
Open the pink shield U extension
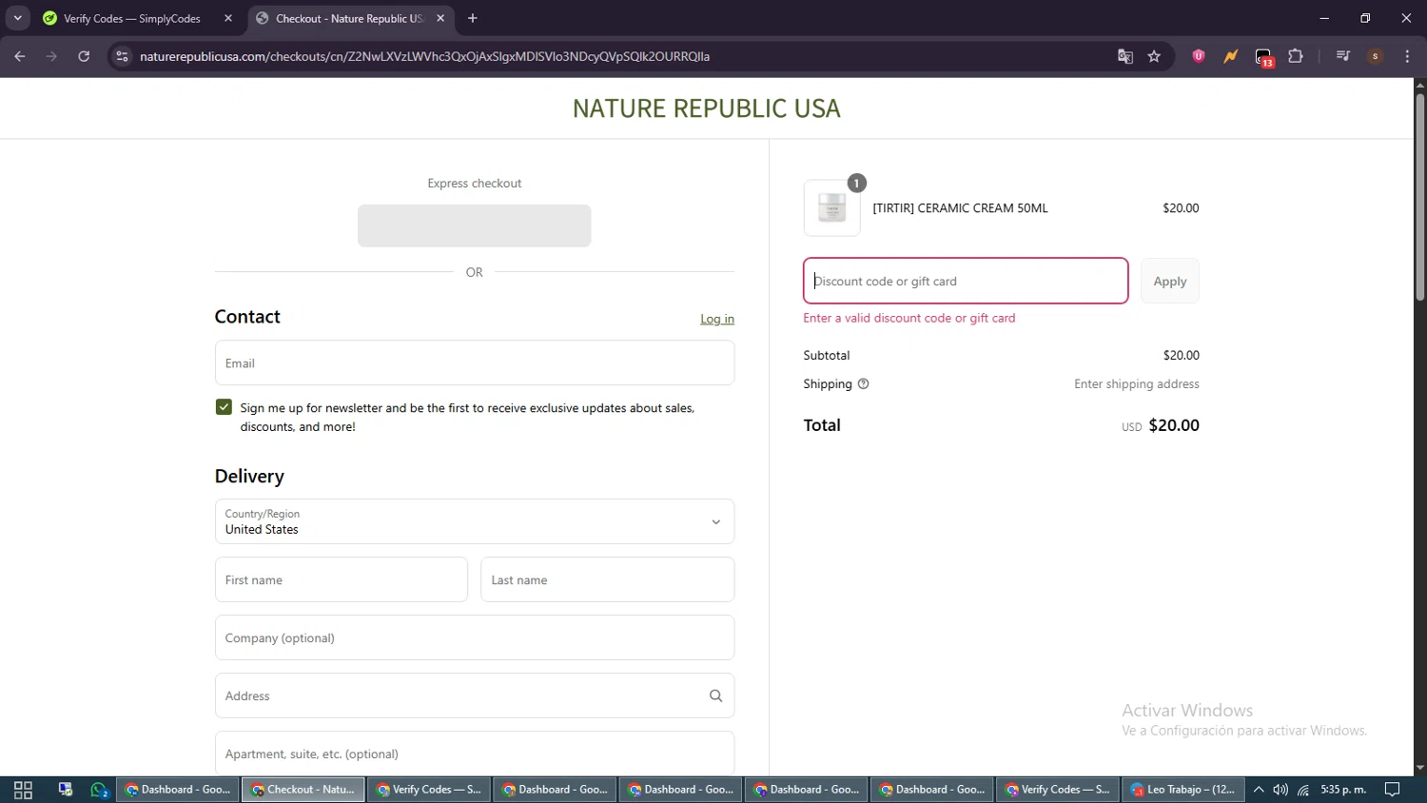click(x=1199, y=56)
